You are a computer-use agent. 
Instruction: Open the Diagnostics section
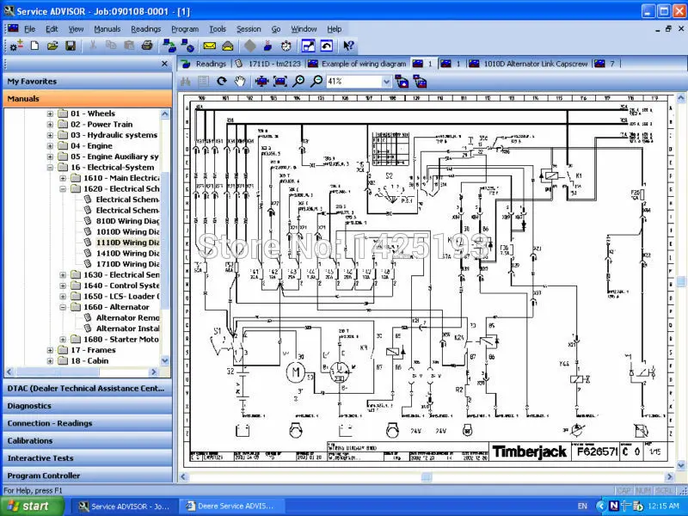coord(88,406)
